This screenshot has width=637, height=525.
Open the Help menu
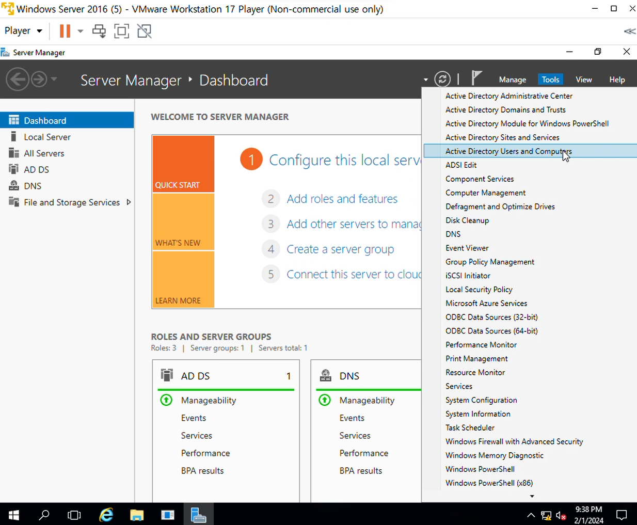(x=617, y=79)
